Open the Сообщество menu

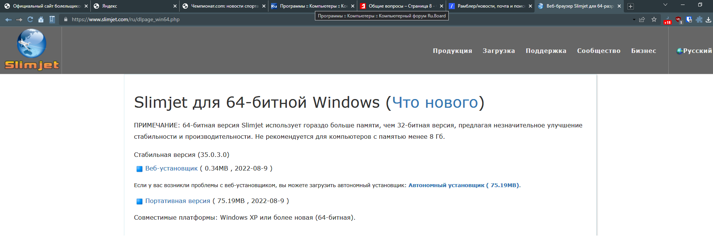598,51
